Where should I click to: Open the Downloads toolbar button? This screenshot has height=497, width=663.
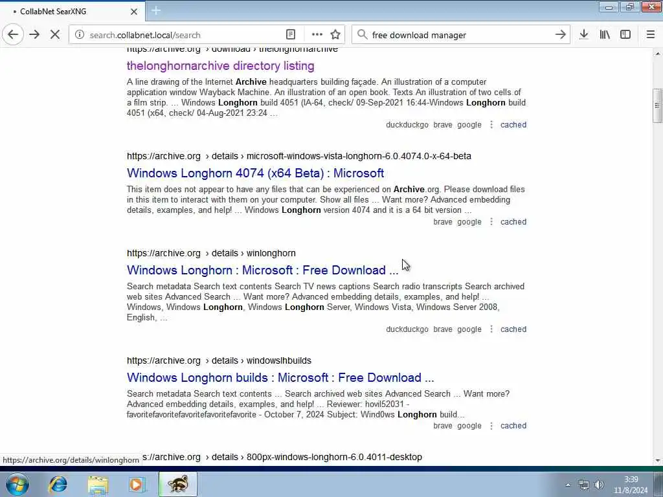(584, 35)
